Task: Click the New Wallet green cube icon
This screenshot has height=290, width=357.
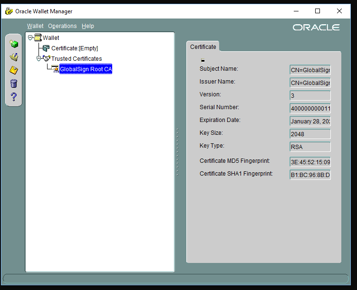Action: 14,44
